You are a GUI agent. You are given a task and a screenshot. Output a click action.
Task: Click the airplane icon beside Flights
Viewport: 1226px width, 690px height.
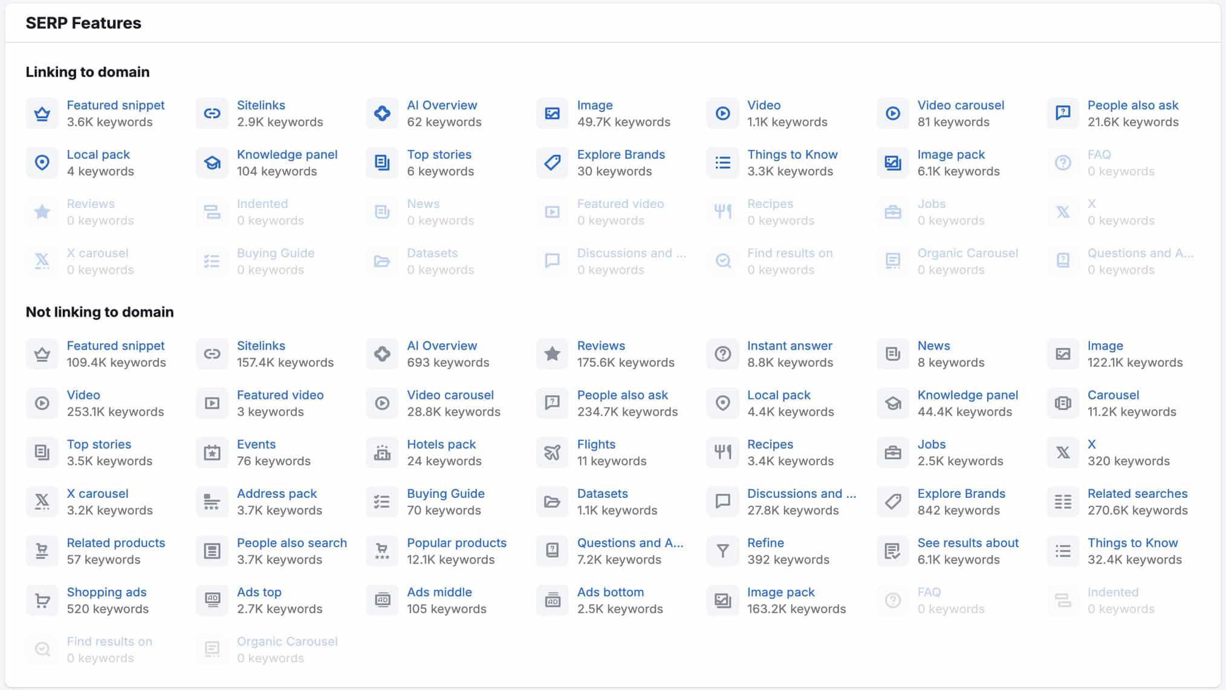click(553, 453)
